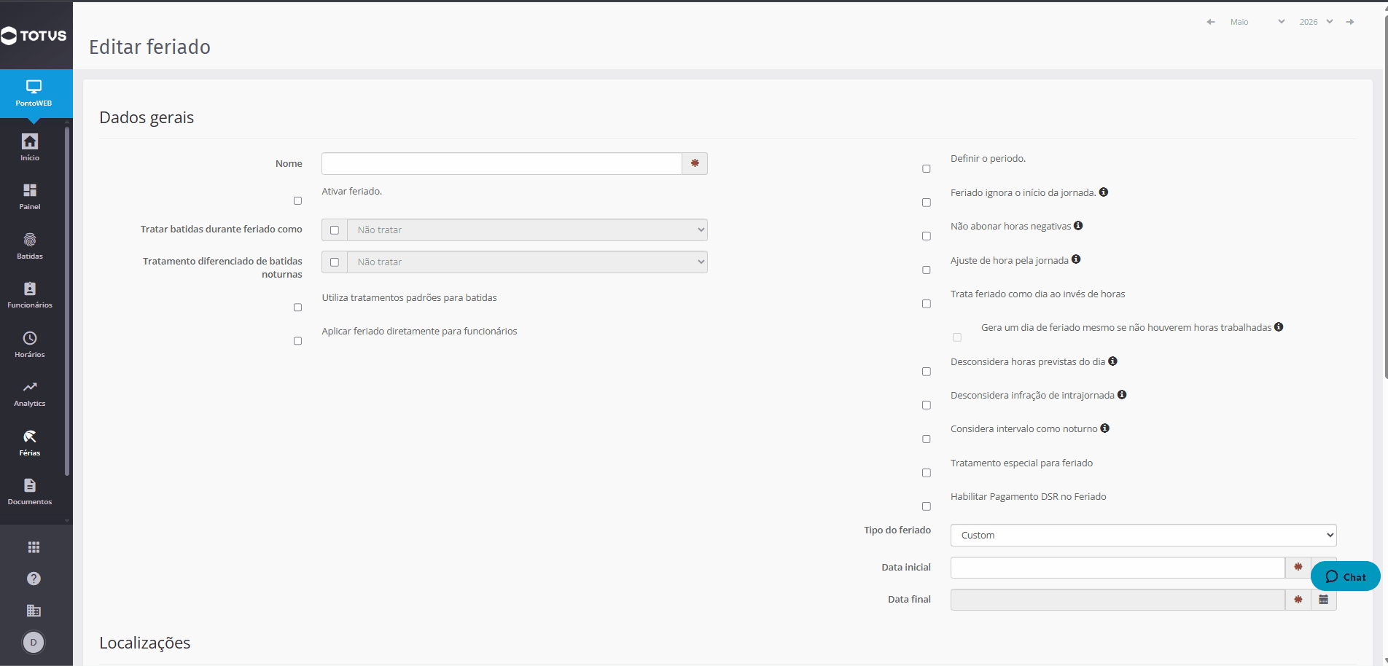This screenshot has height=666, width=1388.
Task: Open Tipo do feriado Custom dropdown
Action: (x=1143, y=536)
